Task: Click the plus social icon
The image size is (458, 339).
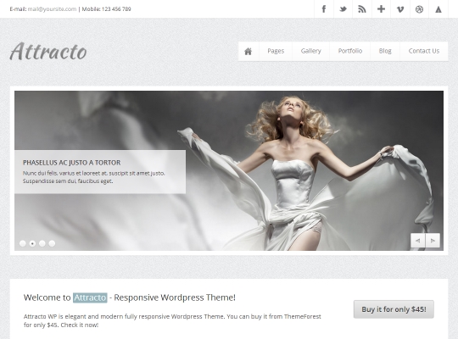Action: [x=381, y=9]
